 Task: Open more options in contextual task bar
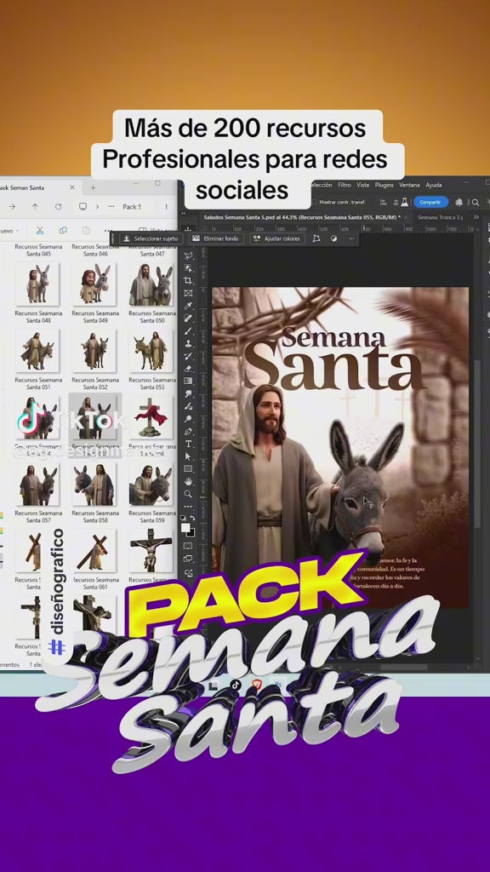351,238
